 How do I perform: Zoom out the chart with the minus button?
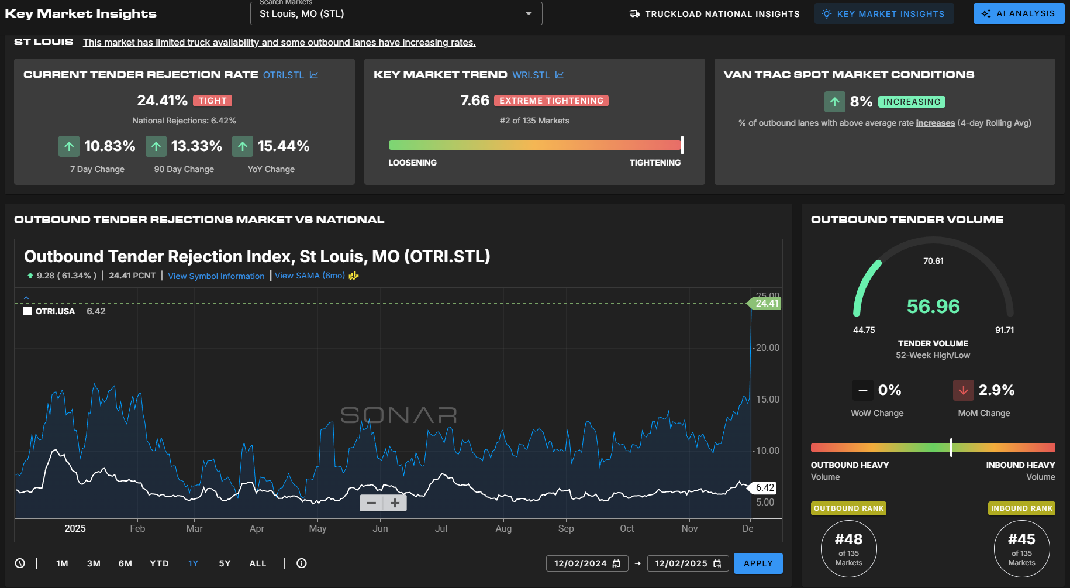click(371, 503)
